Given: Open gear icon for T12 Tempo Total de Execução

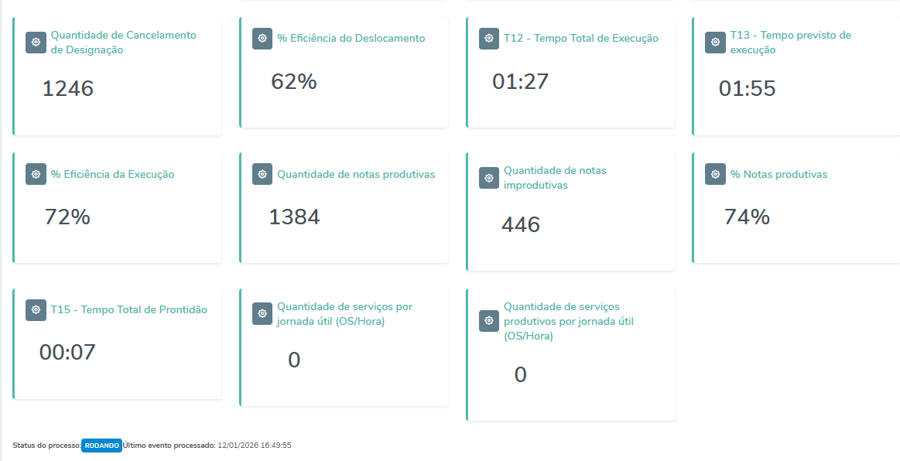Looking at the screenshot, I should (x=488, y=39).
